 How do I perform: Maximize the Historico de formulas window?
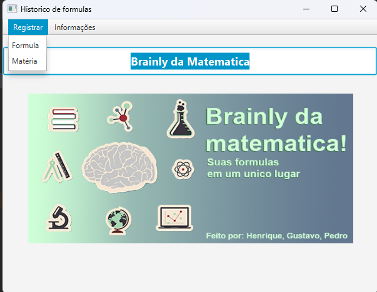pos(334,9)
